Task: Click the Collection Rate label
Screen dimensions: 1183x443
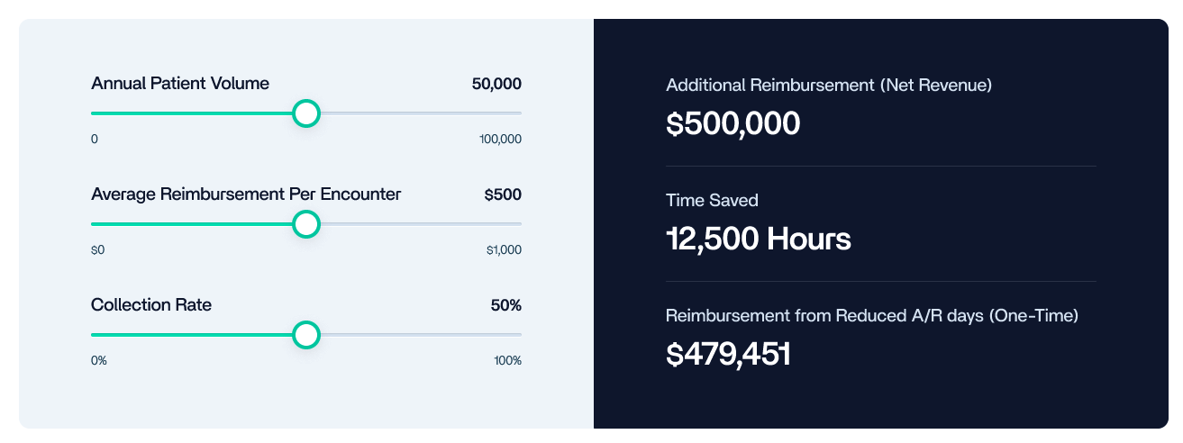Action: tap(151, 305)
